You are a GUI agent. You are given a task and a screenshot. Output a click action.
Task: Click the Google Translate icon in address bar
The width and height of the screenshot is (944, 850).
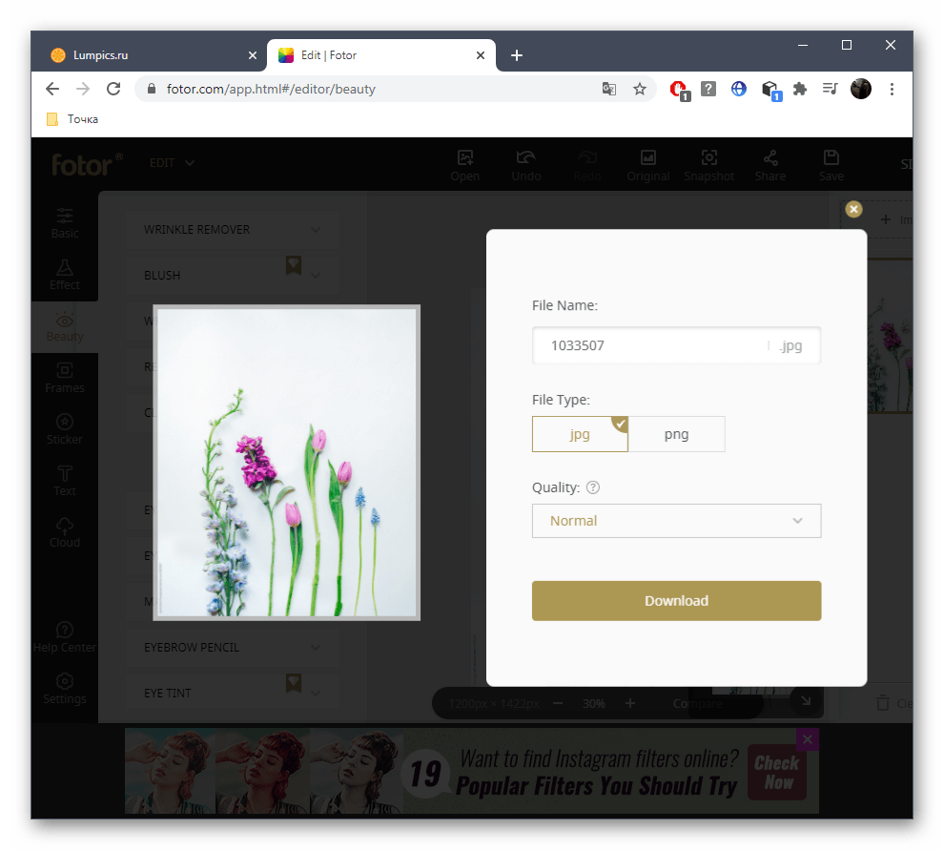(x=609, y=89)
